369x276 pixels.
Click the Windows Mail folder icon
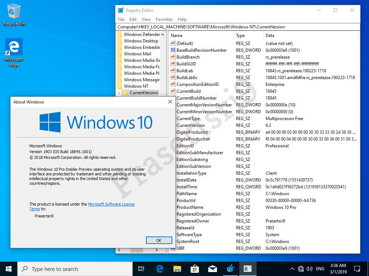(x=120, y=54)
